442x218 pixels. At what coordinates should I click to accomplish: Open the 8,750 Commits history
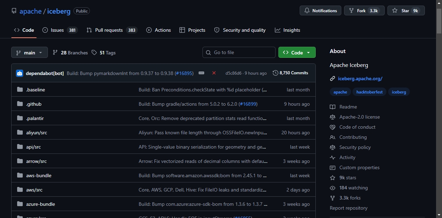pyautogui.click(x=291, y=73)
